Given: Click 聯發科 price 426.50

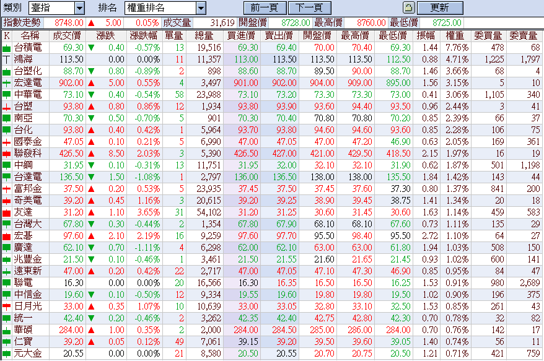Looking at the screenshot, I should click(71, 154).
